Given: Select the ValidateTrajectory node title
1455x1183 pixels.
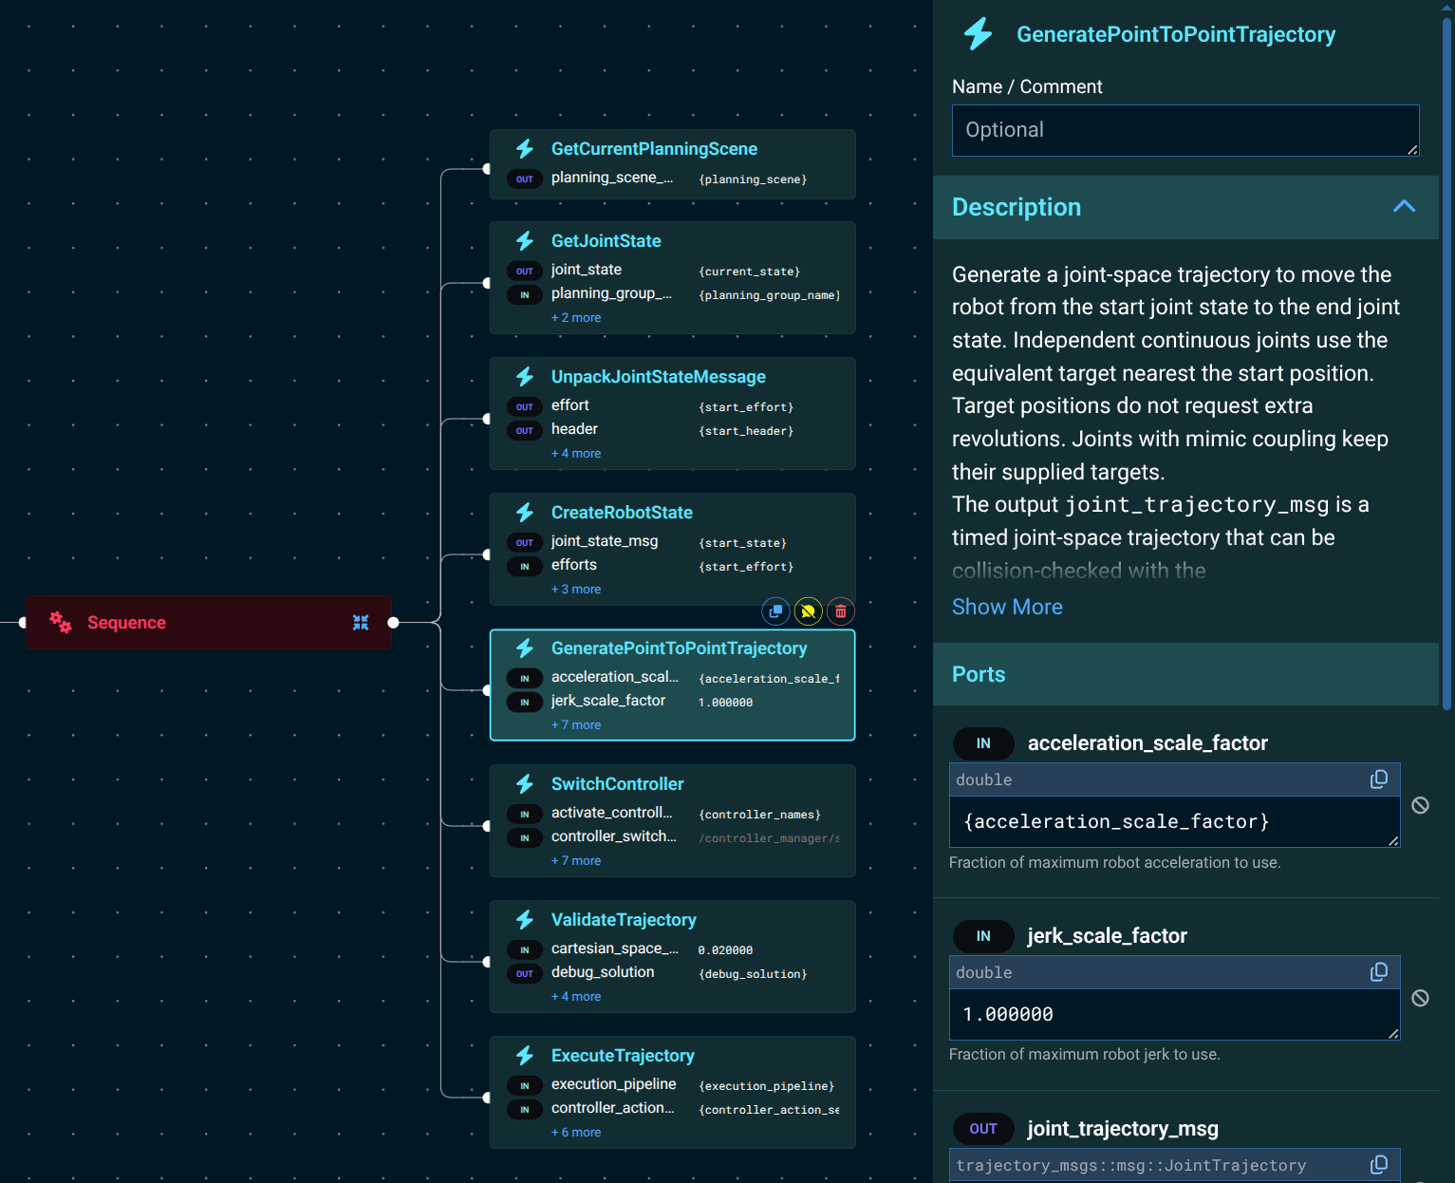Looking at the screenshot, I should click(x=624, y=920).
